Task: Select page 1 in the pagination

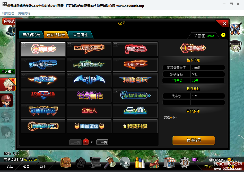Action: tap(86, 141)
